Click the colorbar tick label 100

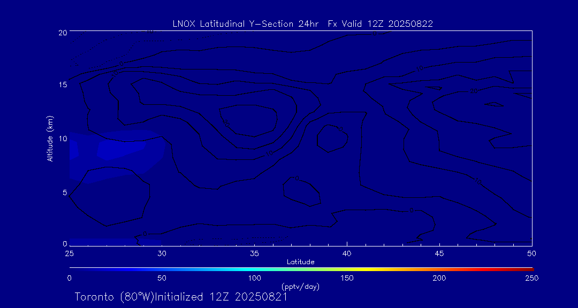pyautogui.click(x=254, y=278)
